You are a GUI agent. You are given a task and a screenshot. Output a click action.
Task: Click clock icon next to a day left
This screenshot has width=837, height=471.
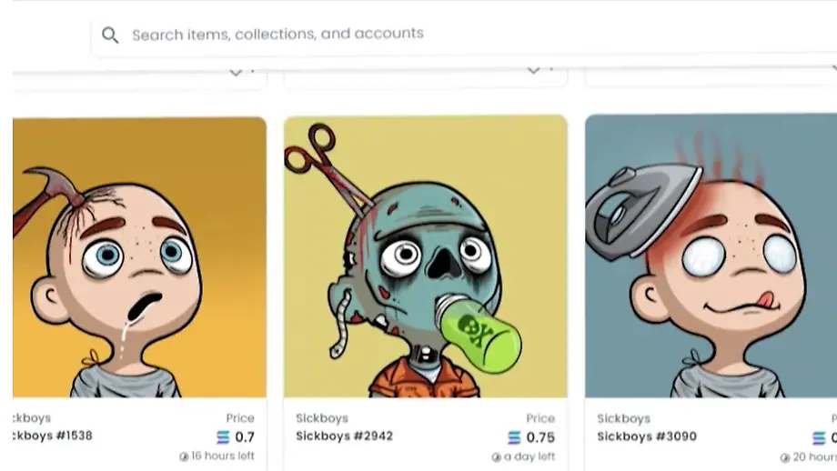pyautogui.click(x=496, y=457)
